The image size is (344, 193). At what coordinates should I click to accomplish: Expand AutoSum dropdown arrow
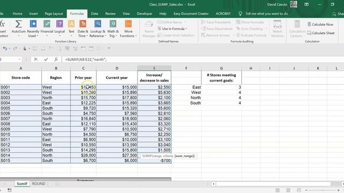pyautogui.click(x=18, y=36)
